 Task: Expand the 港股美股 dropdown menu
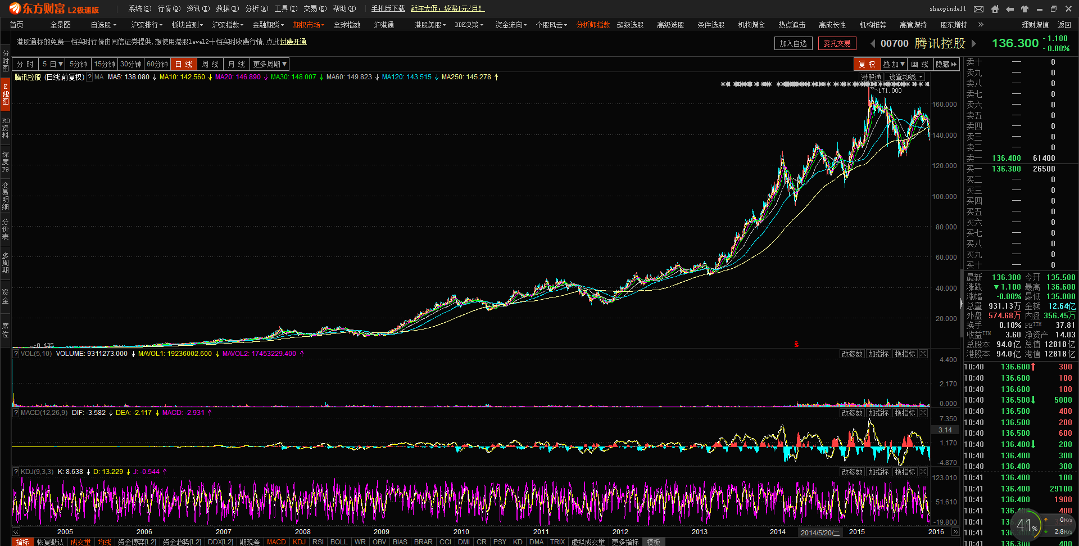tap(430, 25)
